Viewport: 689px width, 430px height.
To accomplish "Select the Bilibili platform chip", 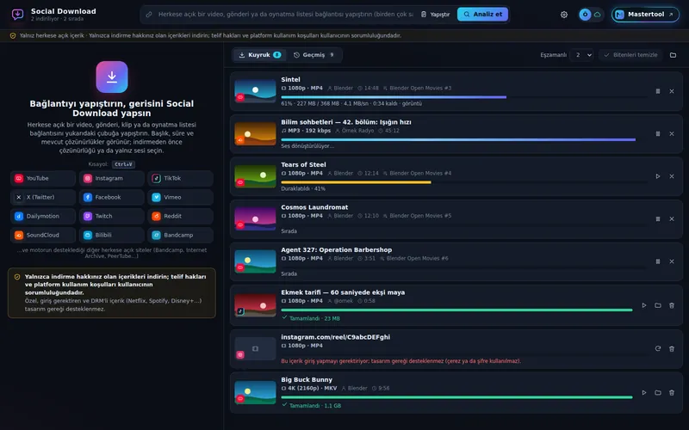I will point(112,235).
